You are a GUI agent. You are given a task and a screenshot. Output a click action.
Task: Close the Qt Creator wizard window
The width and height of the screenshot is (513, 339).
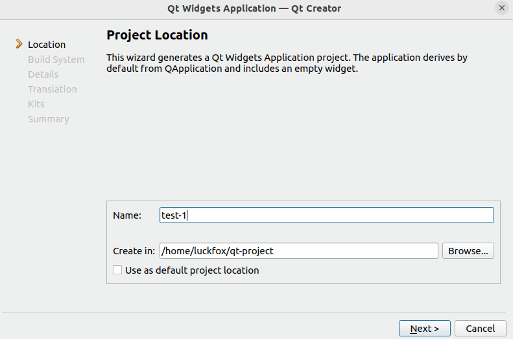[x=501, y=8]
